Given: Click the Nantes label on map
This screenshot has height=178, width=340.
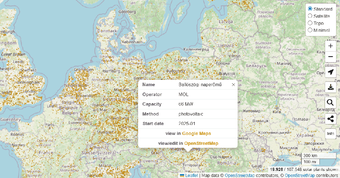Looking at the screenshot, I should point(18,145).
